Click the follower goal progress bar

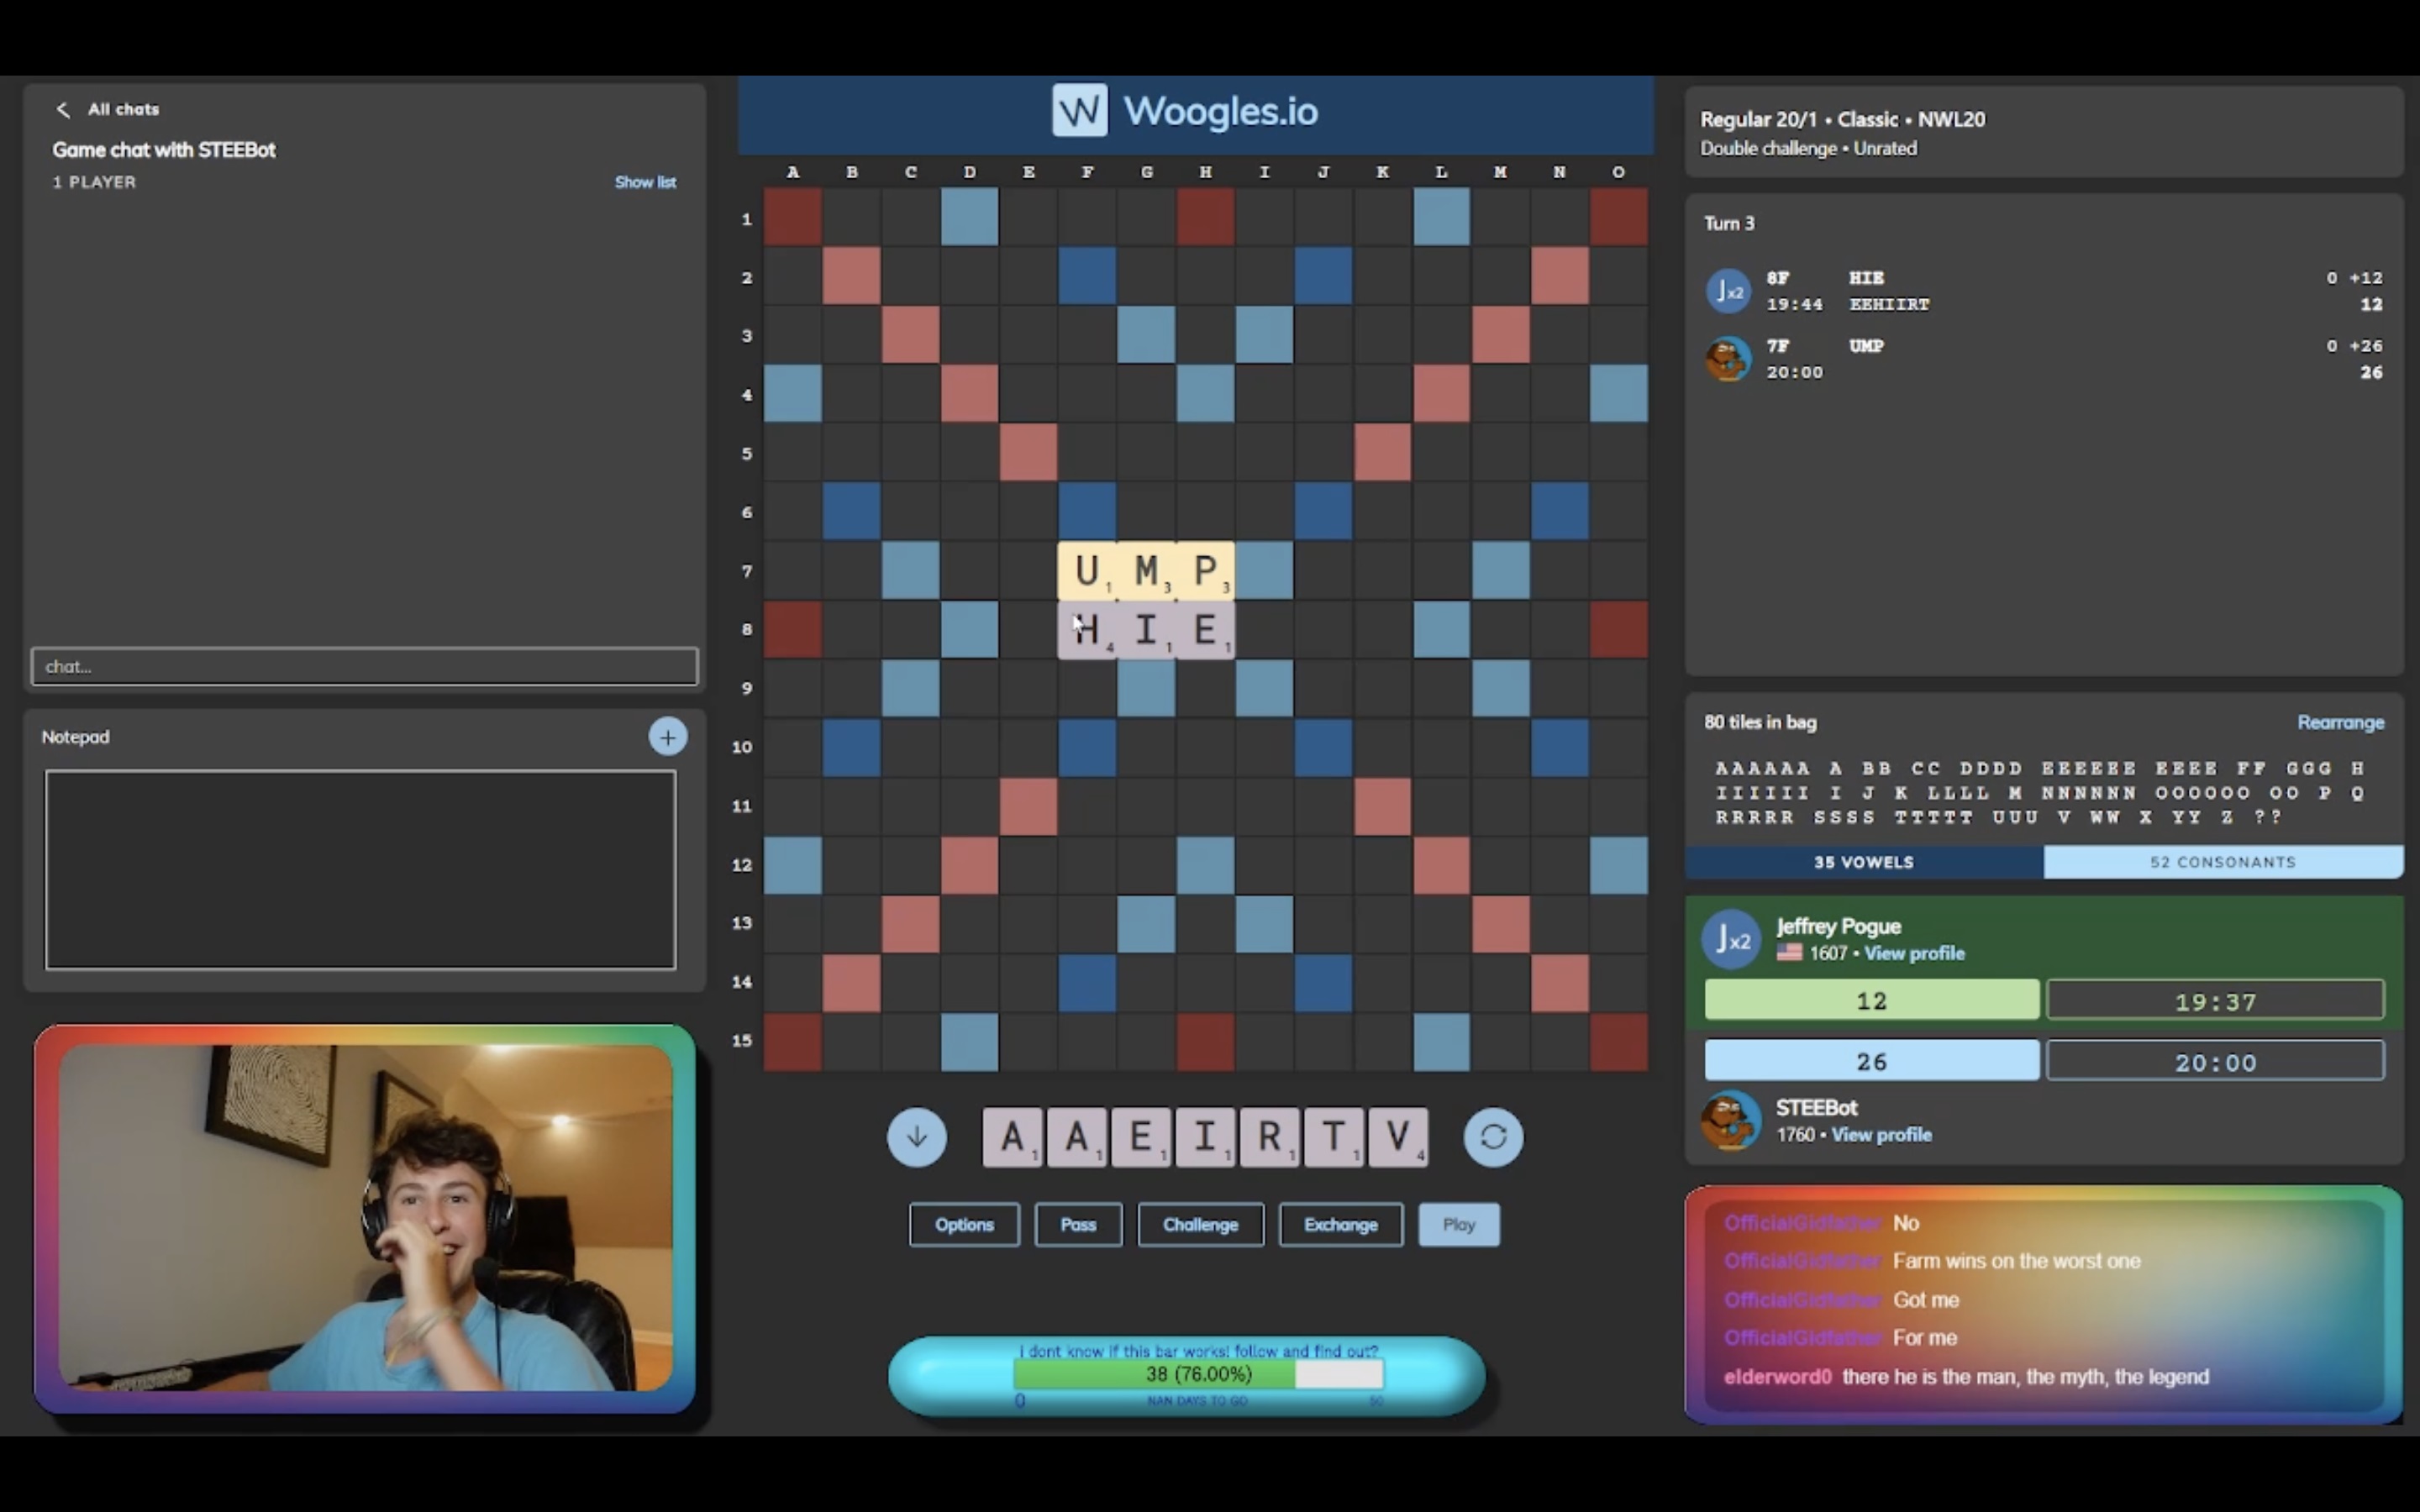point(1198,1375)
